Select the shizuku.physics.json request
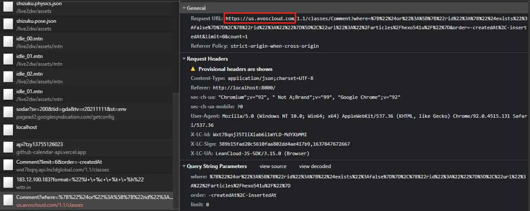This screenshot has width=530, height=211. (39, 3)
